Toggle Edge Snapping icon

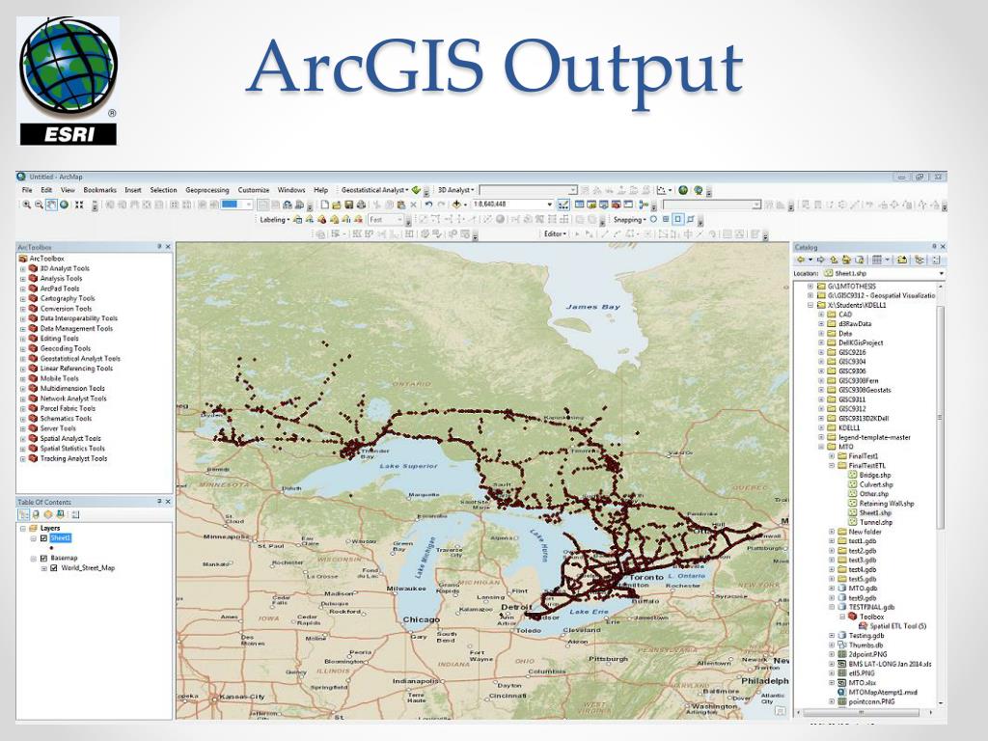(x=690, y=219)
